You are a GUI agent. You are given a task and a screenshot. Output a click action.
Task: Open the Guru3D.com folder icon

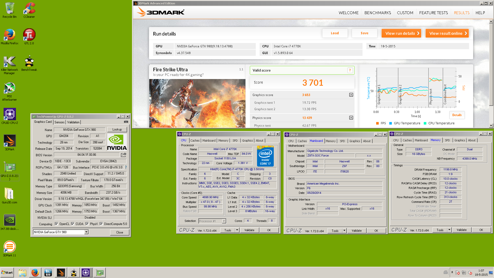pos(10,196)
